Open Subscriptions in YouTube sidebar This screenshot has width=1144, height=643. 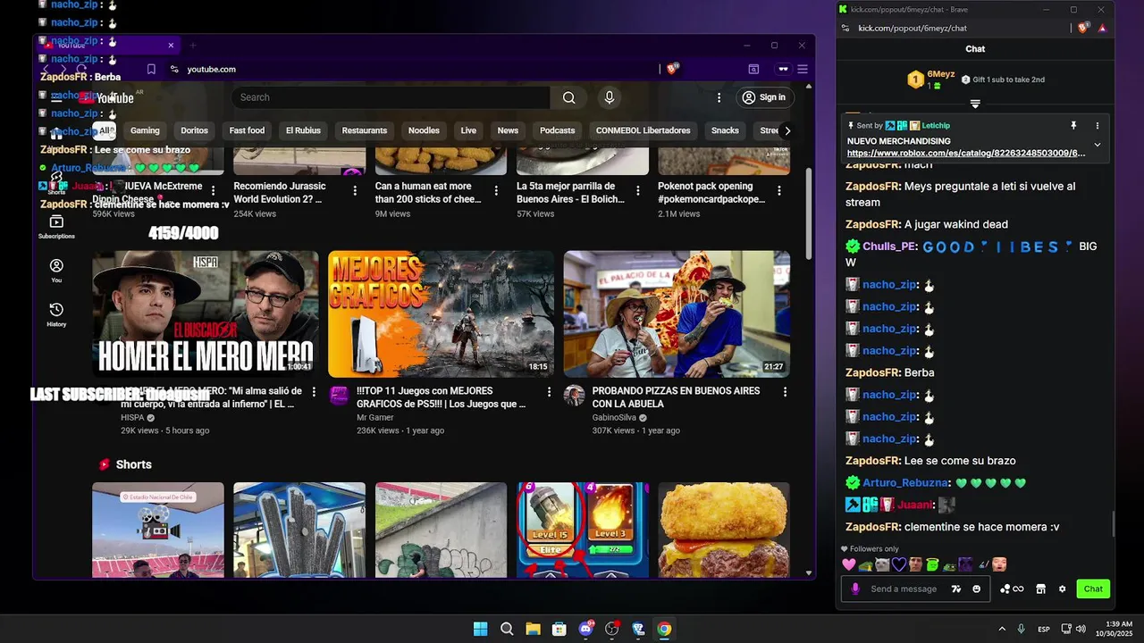coord(56,227)
